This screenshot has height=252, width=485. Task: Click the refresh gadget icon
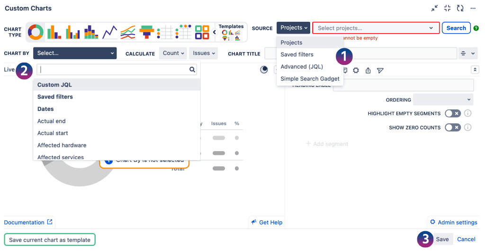[x=460, y=8]
